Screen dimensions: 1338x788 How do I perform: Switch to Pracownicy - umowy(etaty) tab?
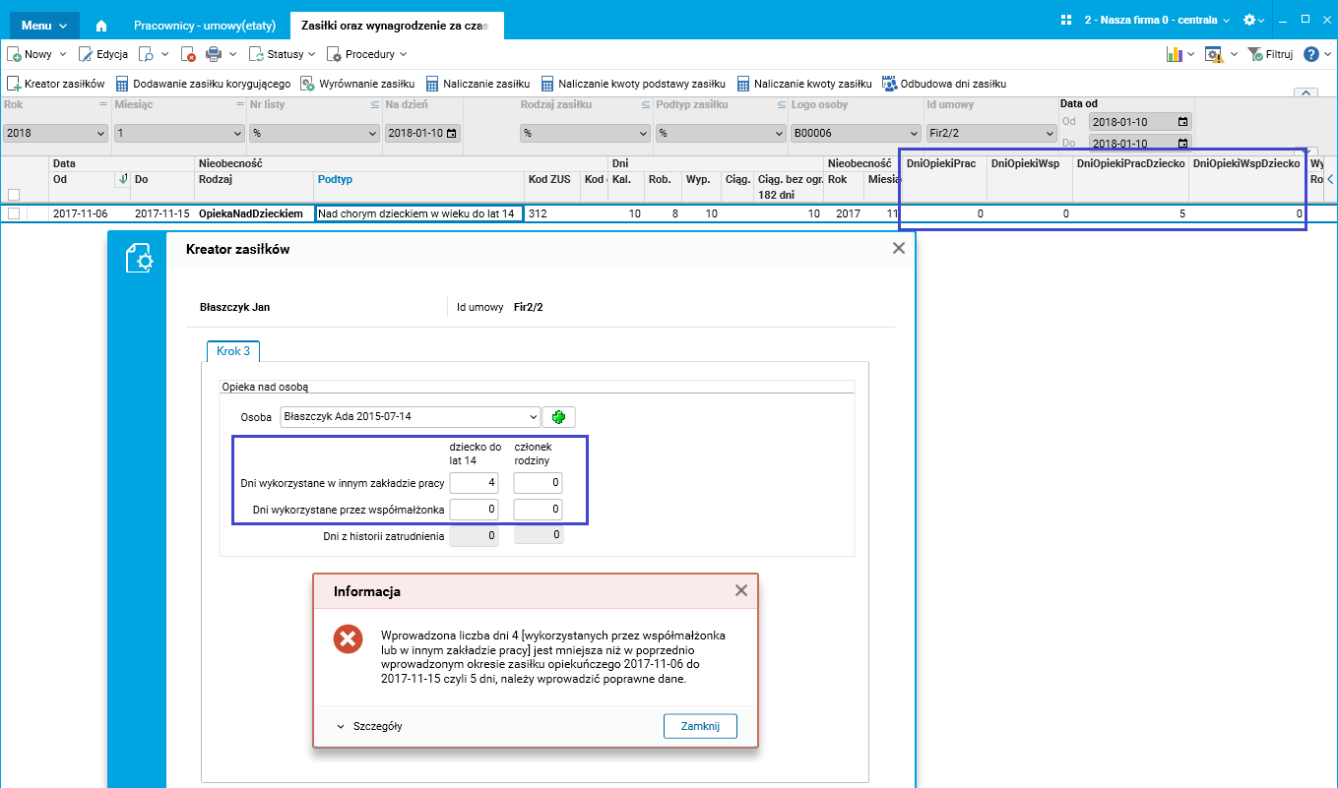[205, 26]
